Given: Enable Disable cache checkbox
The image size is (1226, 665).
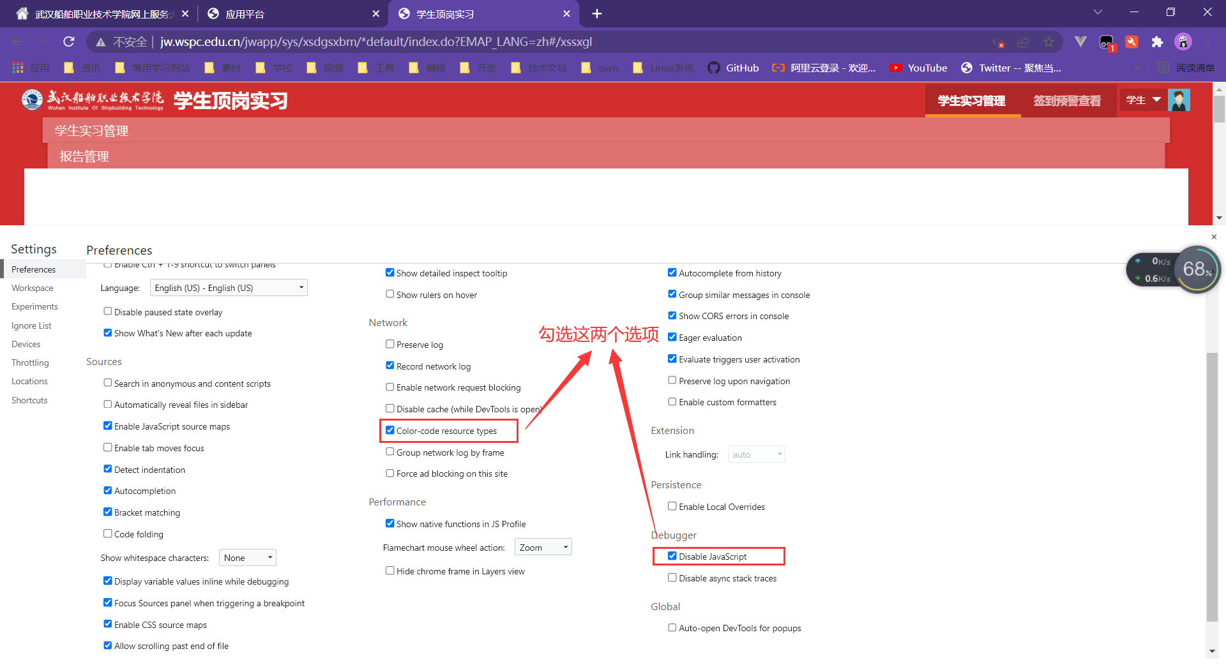Looking at the screenshot, I should click(x=390, y=408).
